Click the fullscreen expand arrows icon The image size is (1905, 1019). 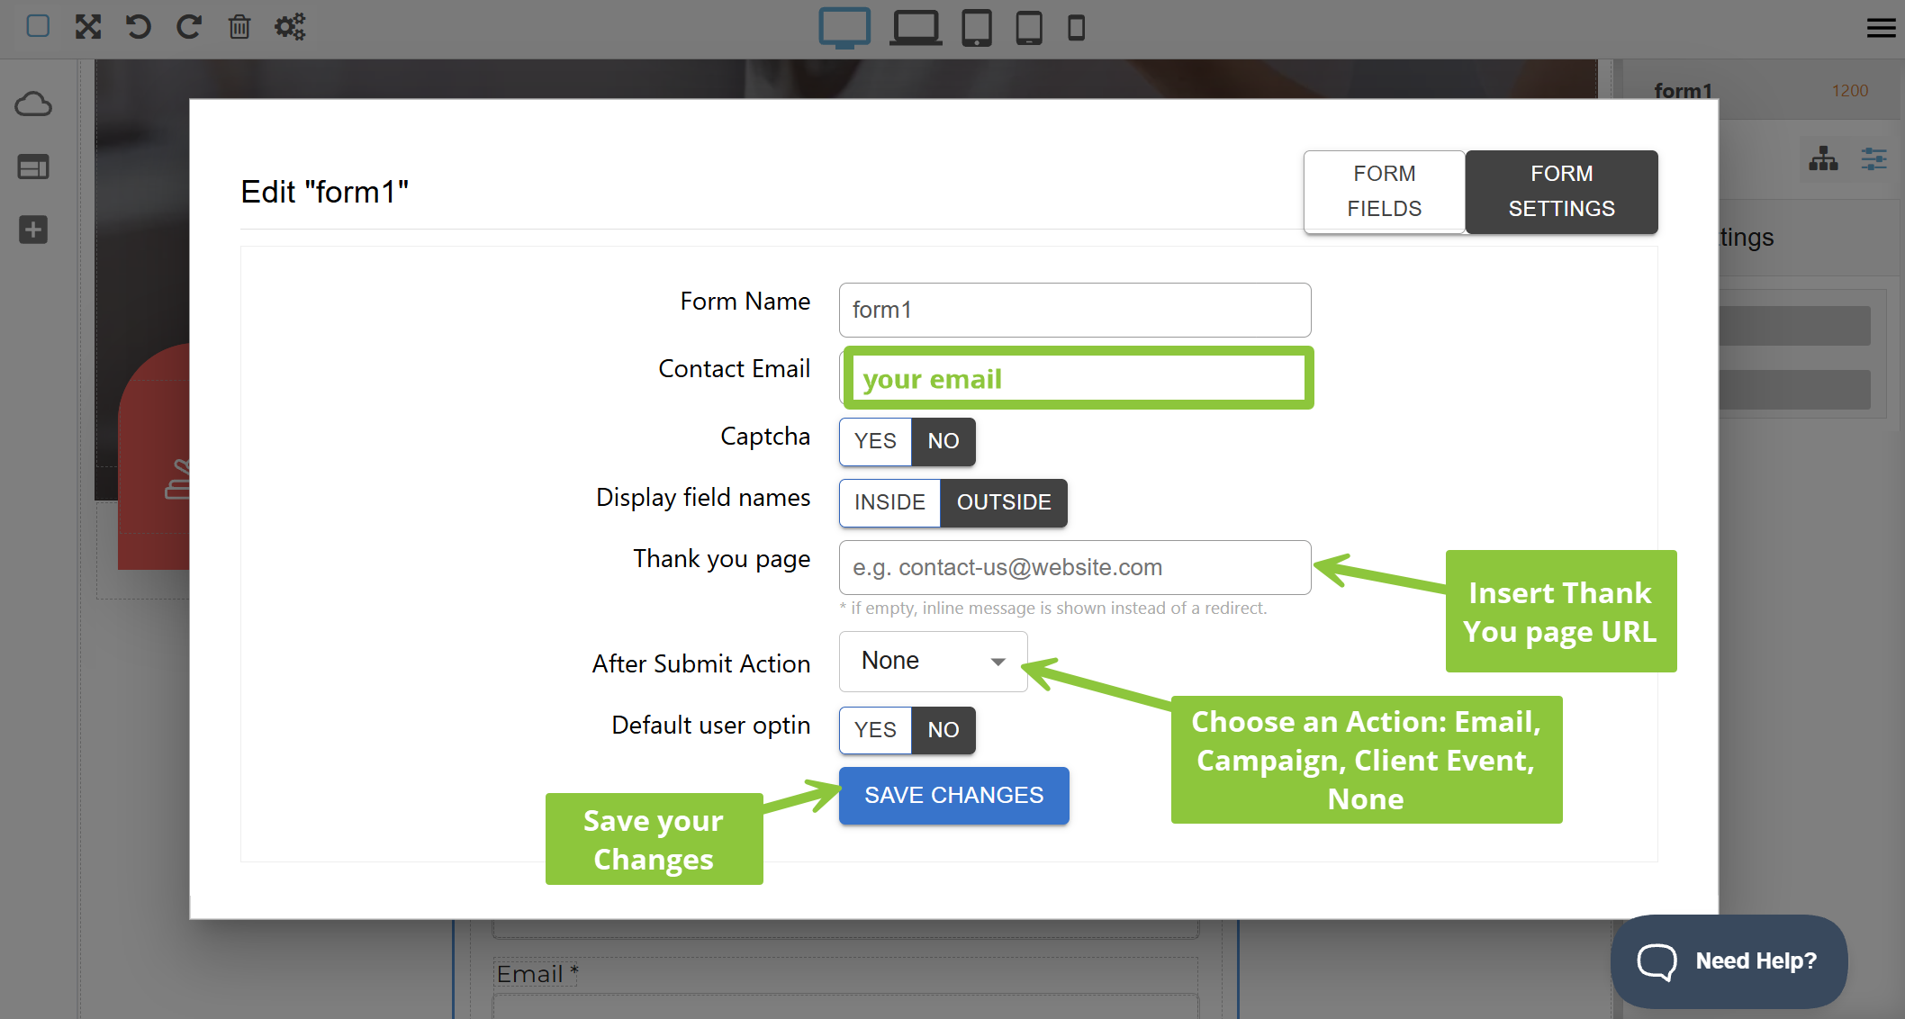click(x=87, y=27)
